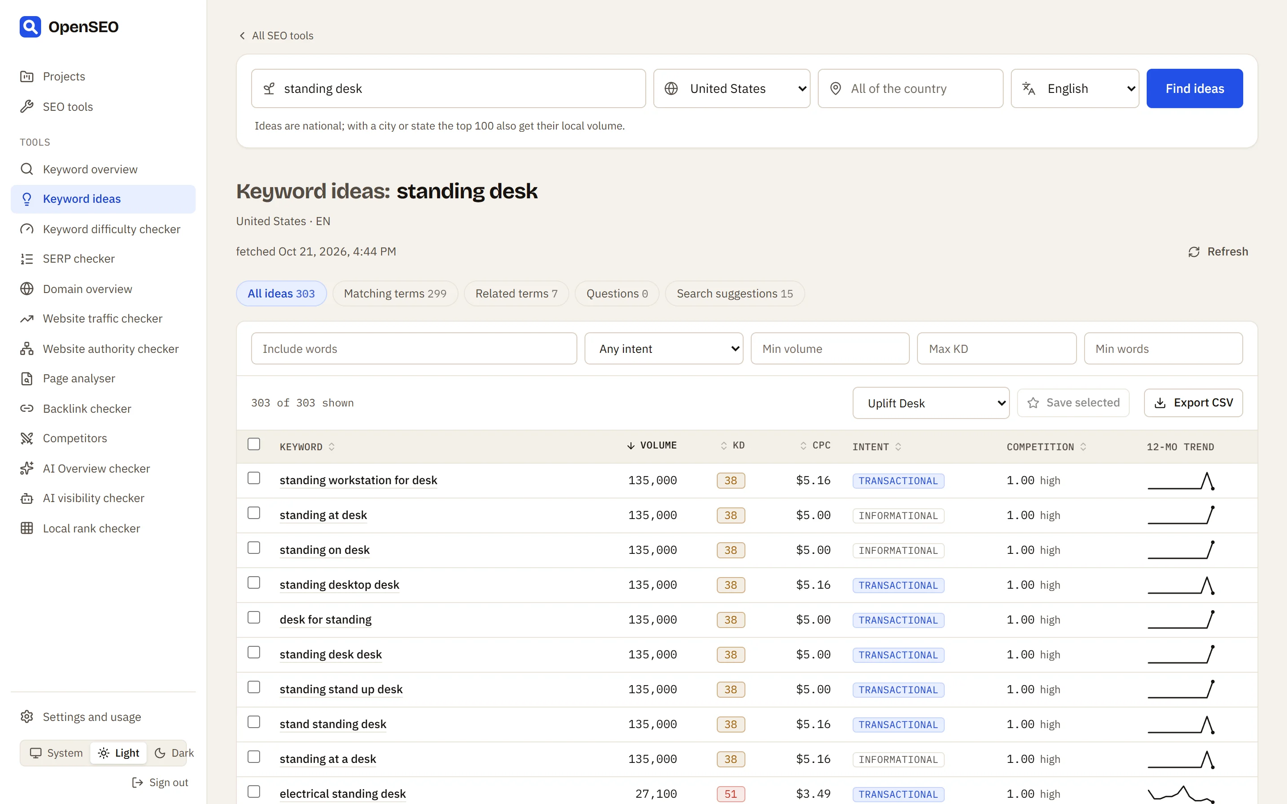Image resolution: width=1287 pixels, height=804 pixels.
Task: Click the OpenSEO logo icon
Action: (x=30, y=27)
